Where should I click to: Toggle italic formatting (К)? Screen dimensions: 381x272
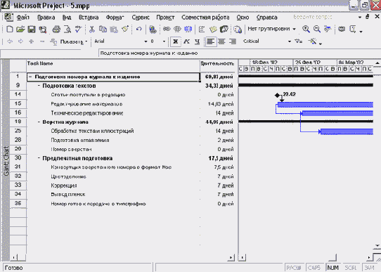(186, 41)
